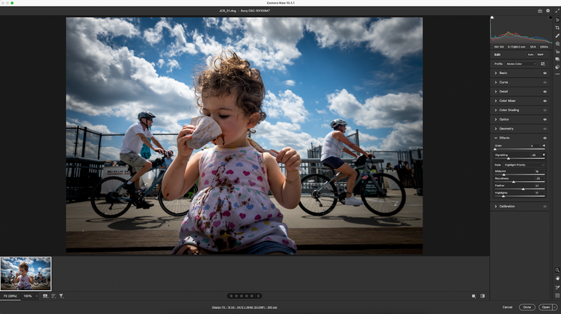This screenshot has height=314, width=561.
Task: Open the Open button dropdown arrow
Action: tap(554, 307)
